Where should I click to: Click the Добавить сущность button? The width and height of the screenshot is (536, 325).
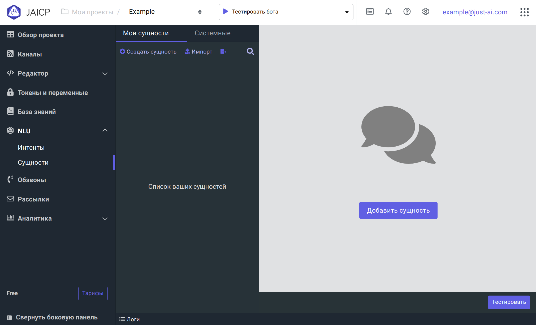(398, 210)
